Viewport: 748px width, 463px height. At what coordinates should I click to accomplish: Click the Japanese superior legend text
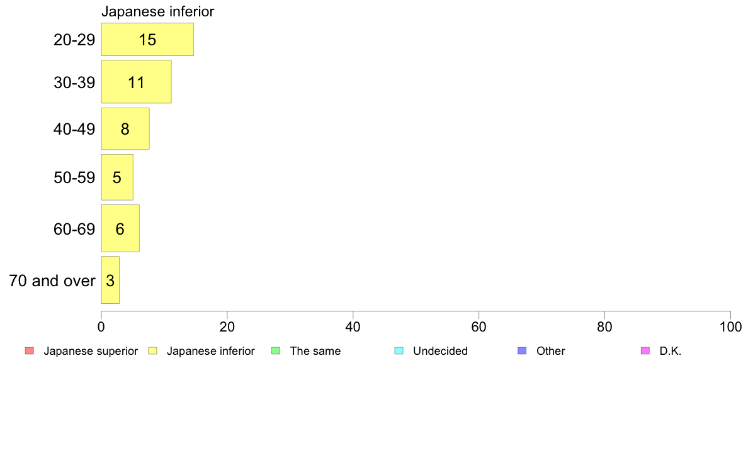point(91,351)
